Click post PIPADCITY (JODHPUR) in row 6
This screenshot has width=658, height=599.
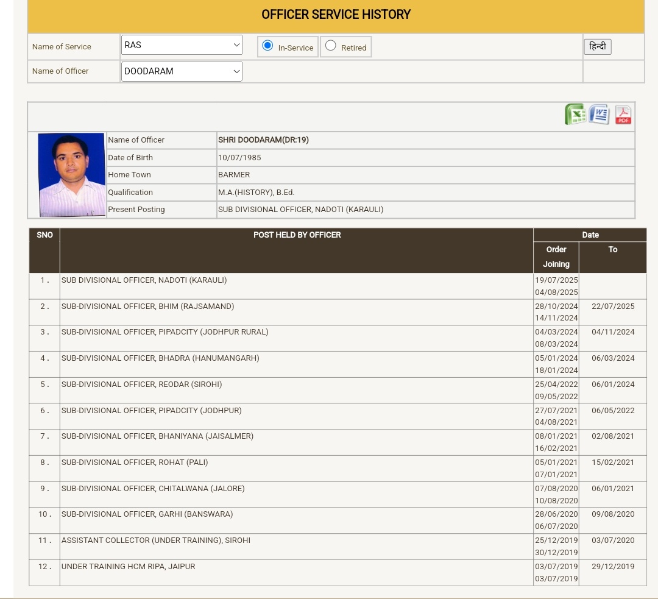pyautogui.click(x=152, y=411)
